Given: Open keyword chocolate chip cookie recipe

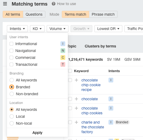Looking at the screenshot, I should 91,85.
